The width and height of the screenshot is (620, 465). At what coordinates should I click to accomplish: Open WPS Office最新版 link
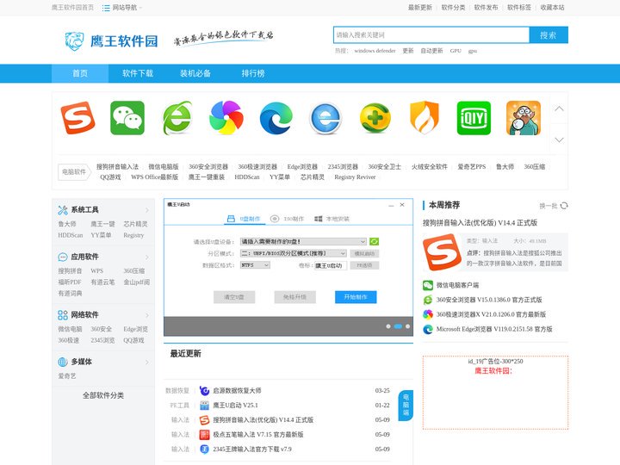coord(155,177)
